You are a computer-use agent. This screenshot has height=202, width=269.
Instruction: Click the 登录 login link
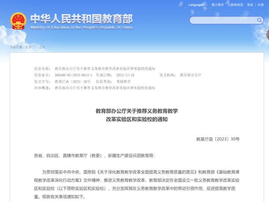(250, 5)
